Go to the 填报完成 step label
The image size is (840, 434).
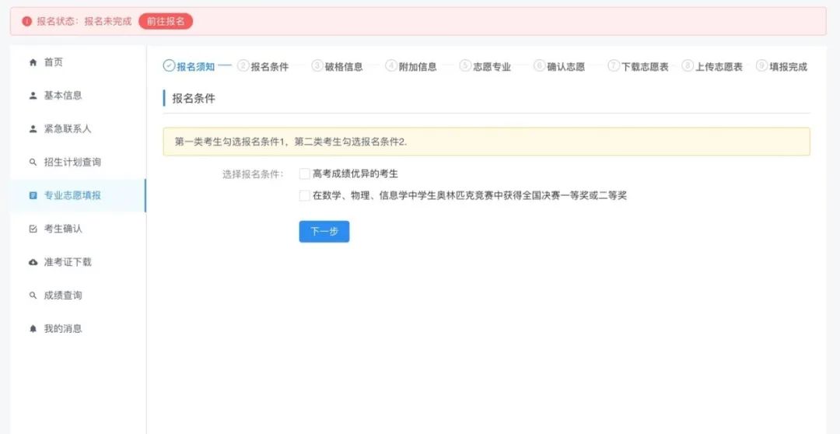[788, 67]
